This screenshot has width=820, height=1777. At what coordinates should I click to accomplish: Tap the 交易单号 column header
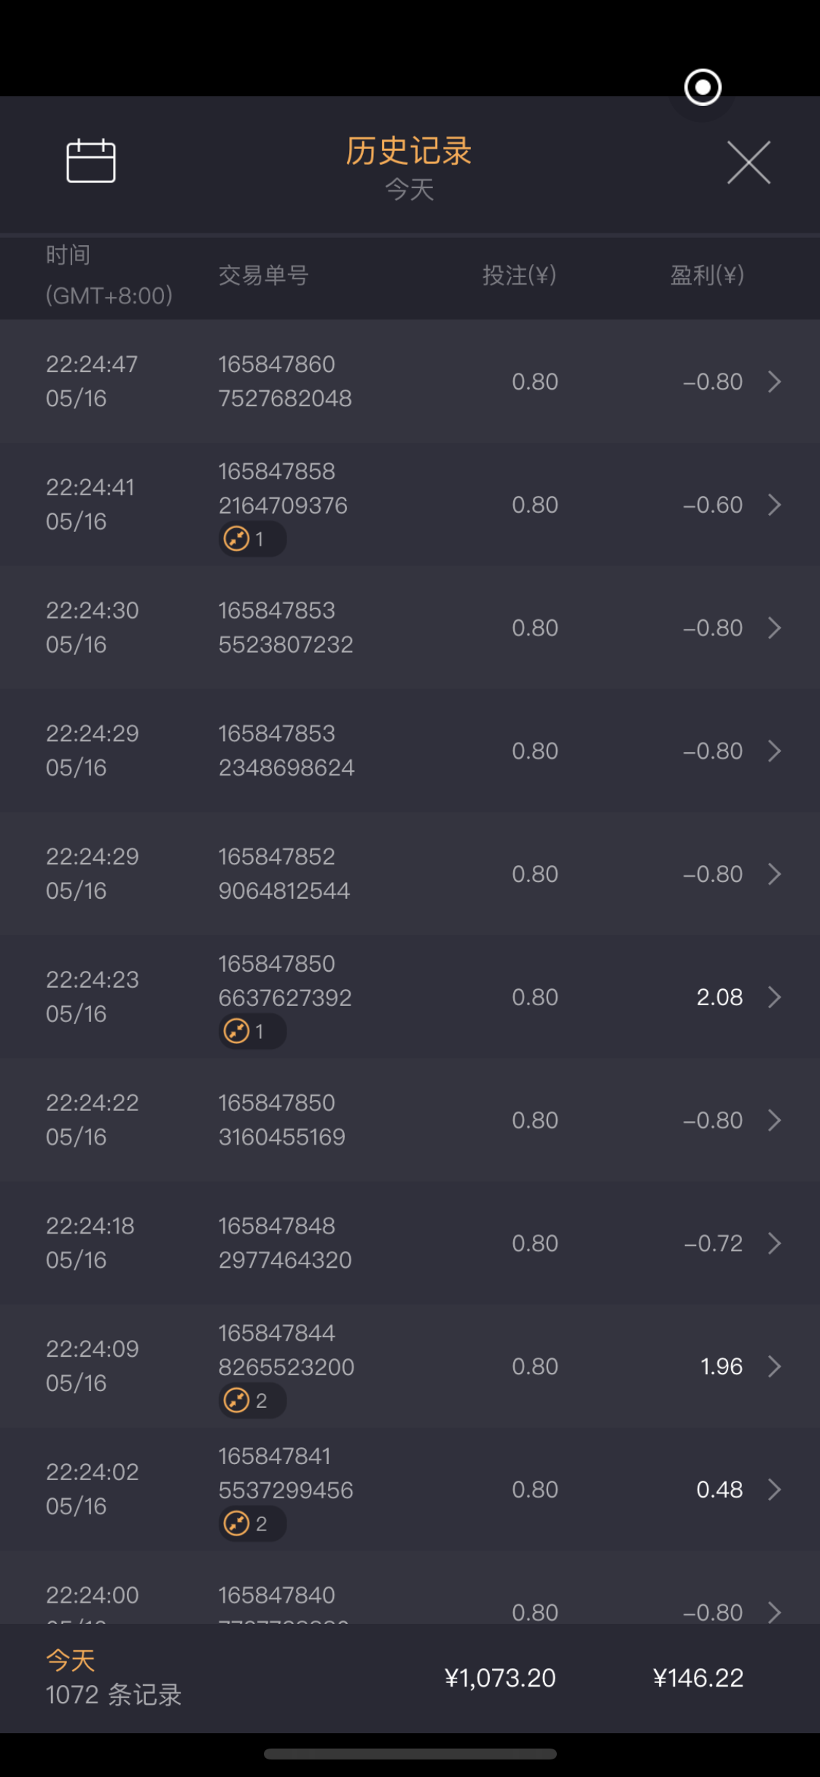[264, 276]
